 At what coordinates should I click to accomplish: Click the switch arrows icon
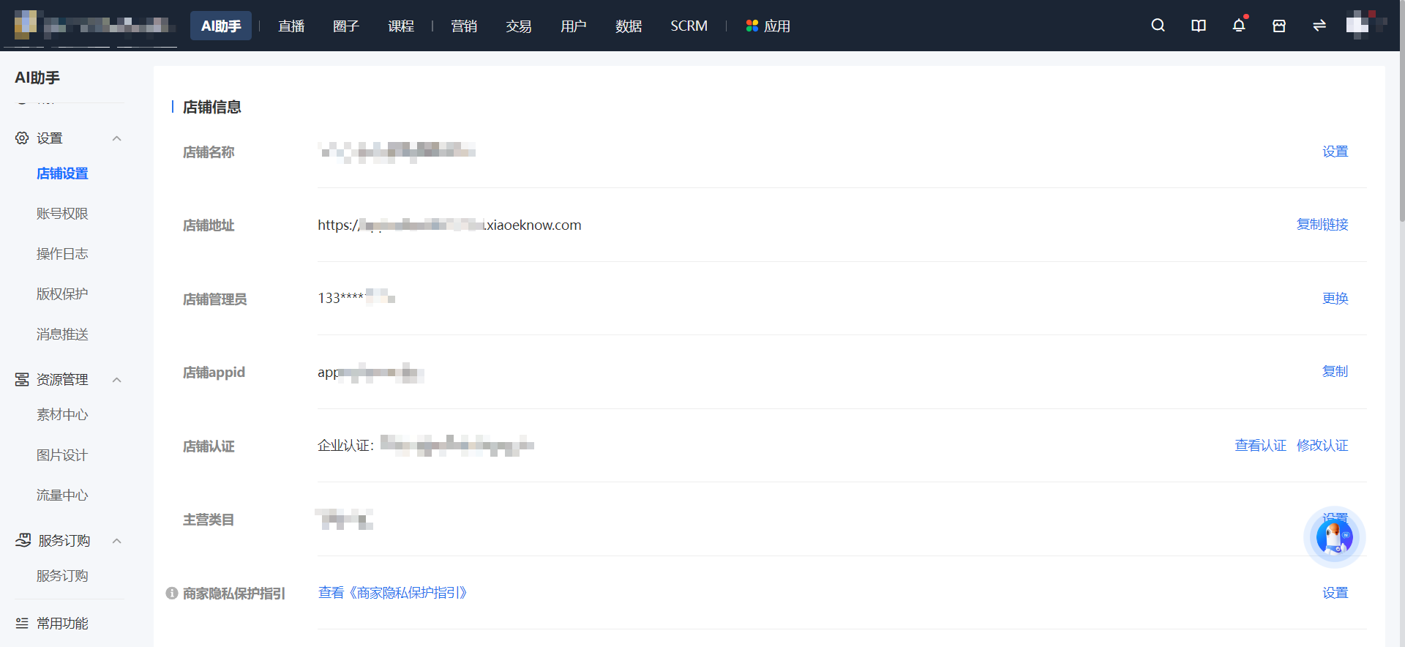point(1319,26)
